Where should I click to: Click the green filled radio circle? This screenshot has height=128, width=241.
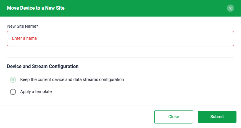(13, 80)
